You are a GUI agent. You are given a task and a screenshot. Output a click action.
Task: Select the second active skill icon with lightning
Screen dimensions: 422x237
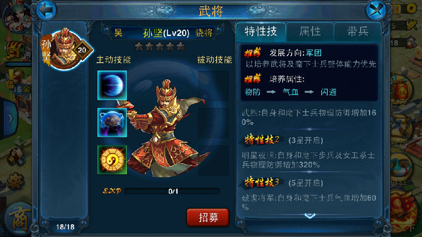tap(112, 122)
